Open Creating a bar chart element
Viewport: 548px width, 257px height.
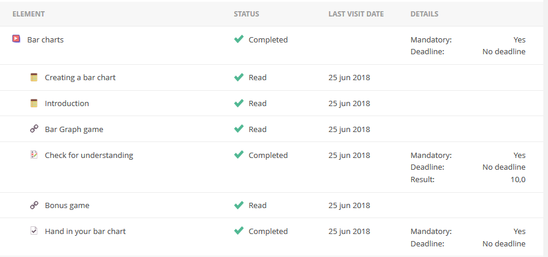(80, 78)
